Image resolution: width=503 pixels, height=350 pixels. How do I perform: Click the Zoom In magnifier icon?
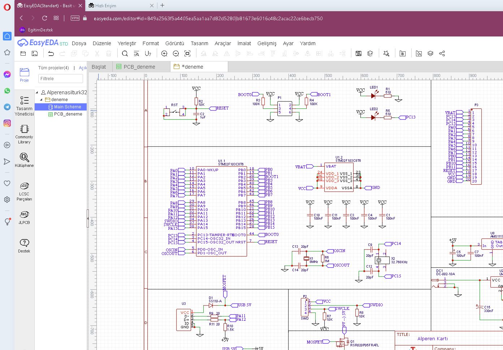(164, 53)
